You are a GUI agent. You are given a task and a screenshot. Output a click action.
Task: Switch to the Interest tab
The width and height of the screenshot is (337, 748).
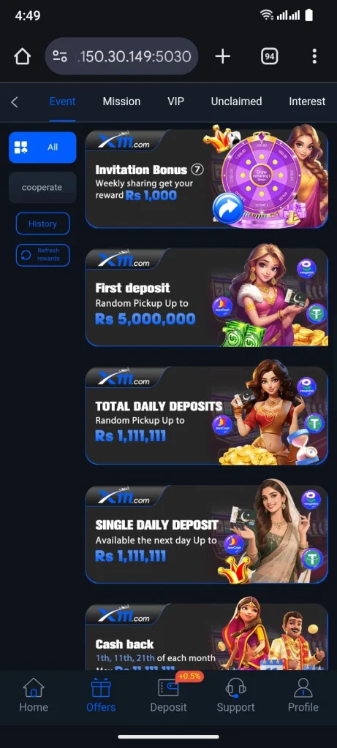coord(307,102)
